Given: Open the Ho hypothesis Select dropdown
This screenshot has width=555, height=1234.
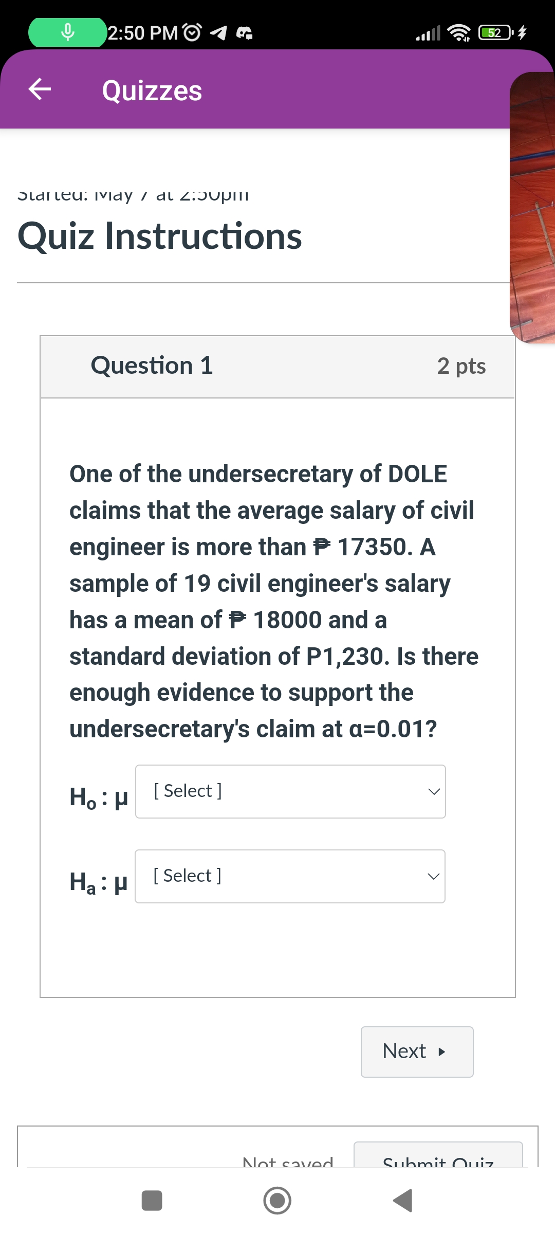Looking at the screenshot, I should 290,791.
